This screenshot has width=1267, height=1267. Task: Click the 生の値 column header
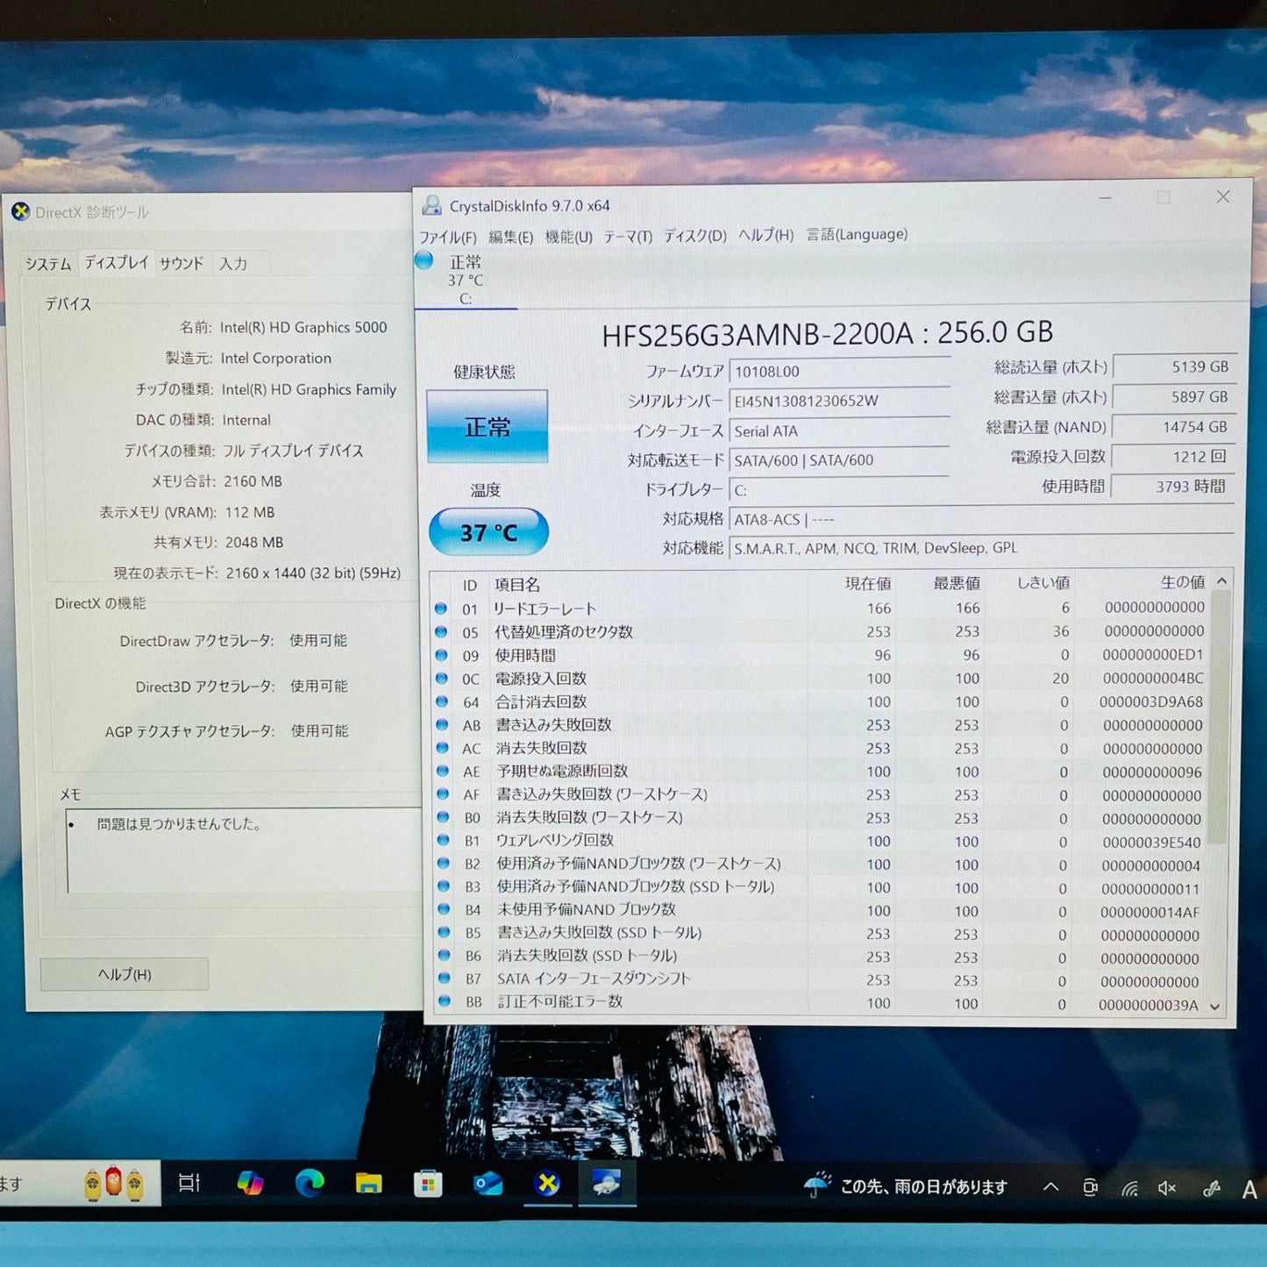click(x=1182, y=582)
